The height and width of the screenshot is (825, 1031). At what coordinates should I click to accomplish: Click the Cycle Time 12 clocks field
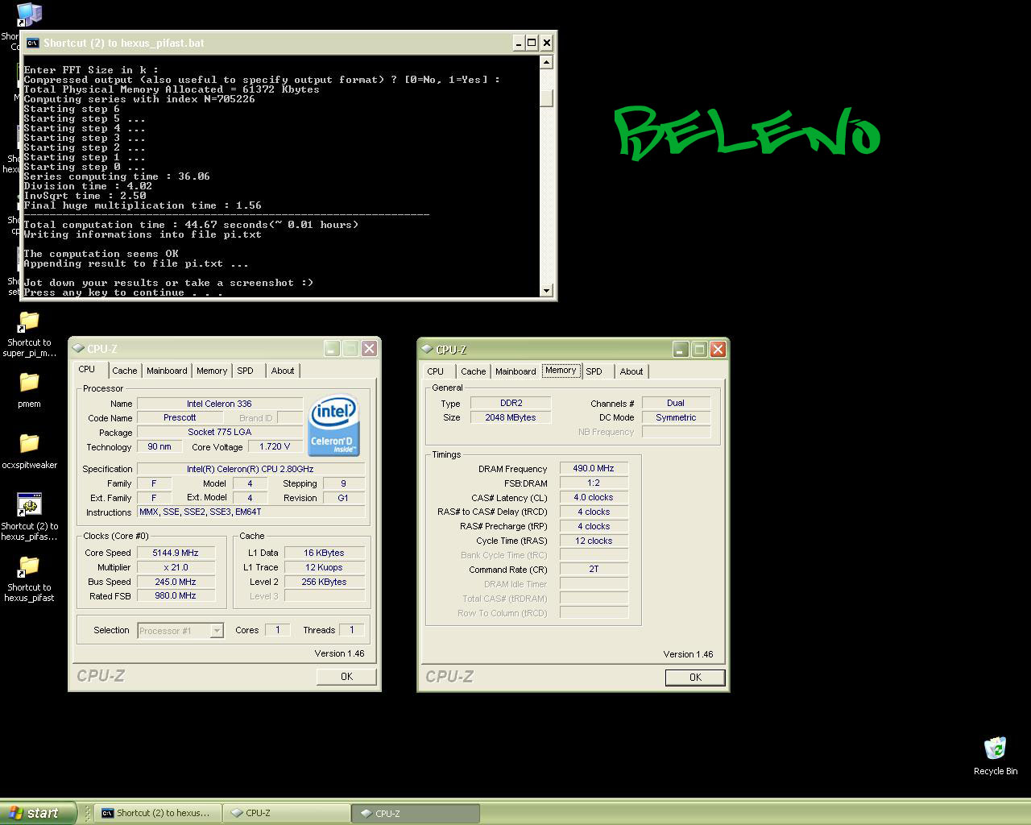tap(594, 541)
